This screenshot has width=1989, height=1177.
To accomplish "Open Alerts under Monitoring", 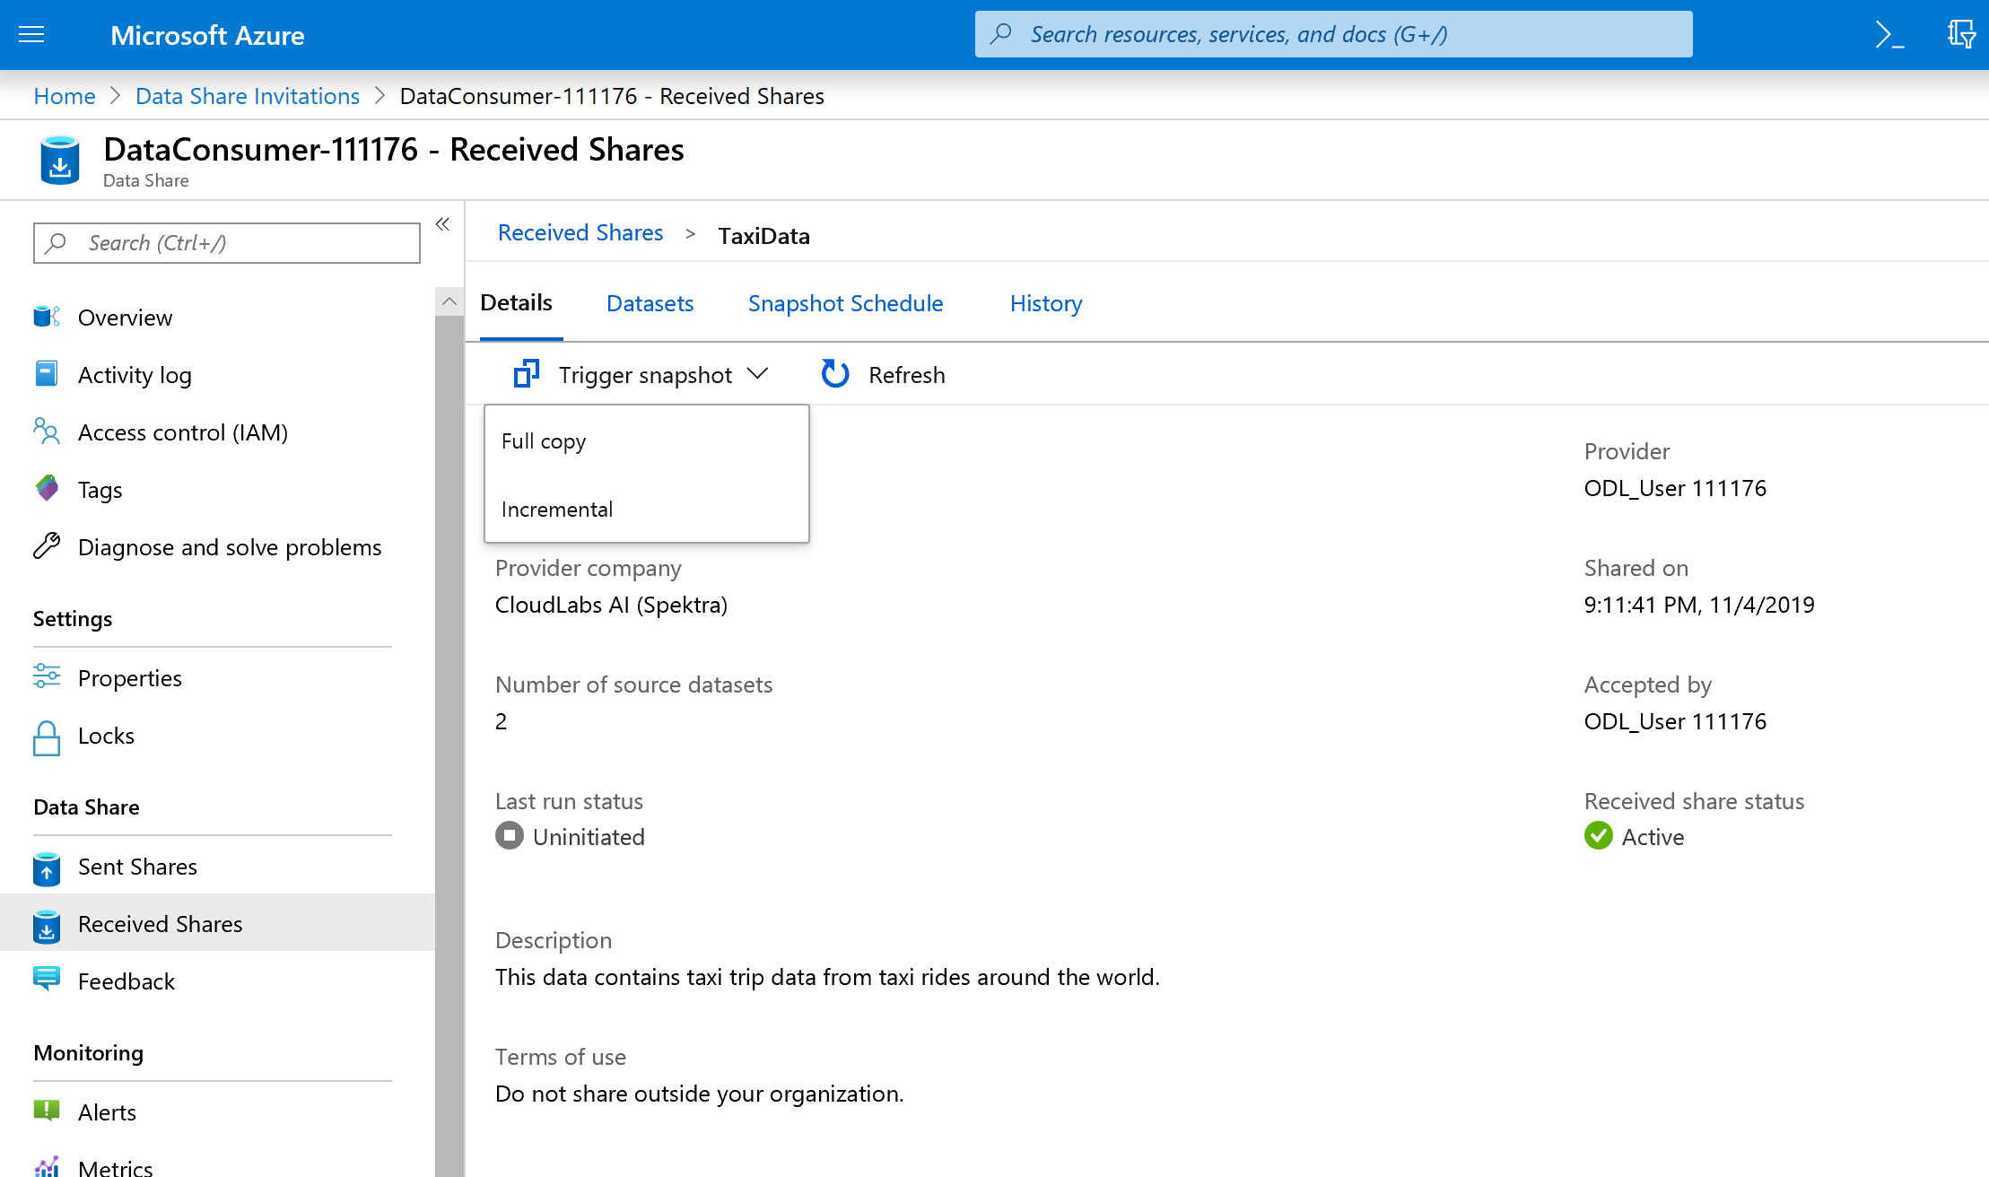I will (107, 1112).
